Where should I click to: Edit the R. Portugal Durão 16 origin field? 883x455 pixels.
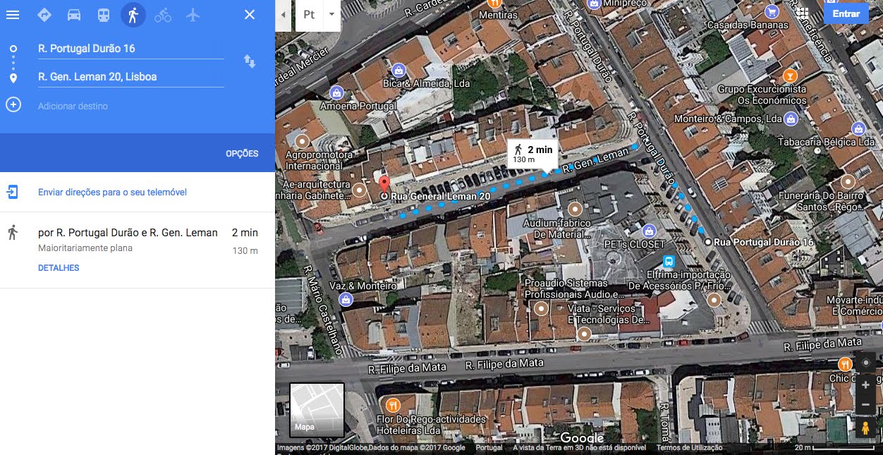pyautogui.click(x=130, y=49)
